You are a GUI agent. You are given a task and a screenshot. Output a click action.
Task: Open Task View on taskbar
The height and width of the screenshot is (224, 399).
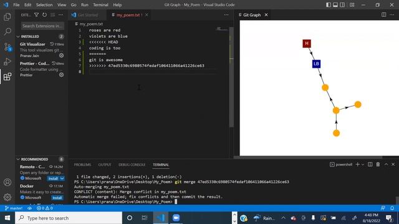coord(145,218)
